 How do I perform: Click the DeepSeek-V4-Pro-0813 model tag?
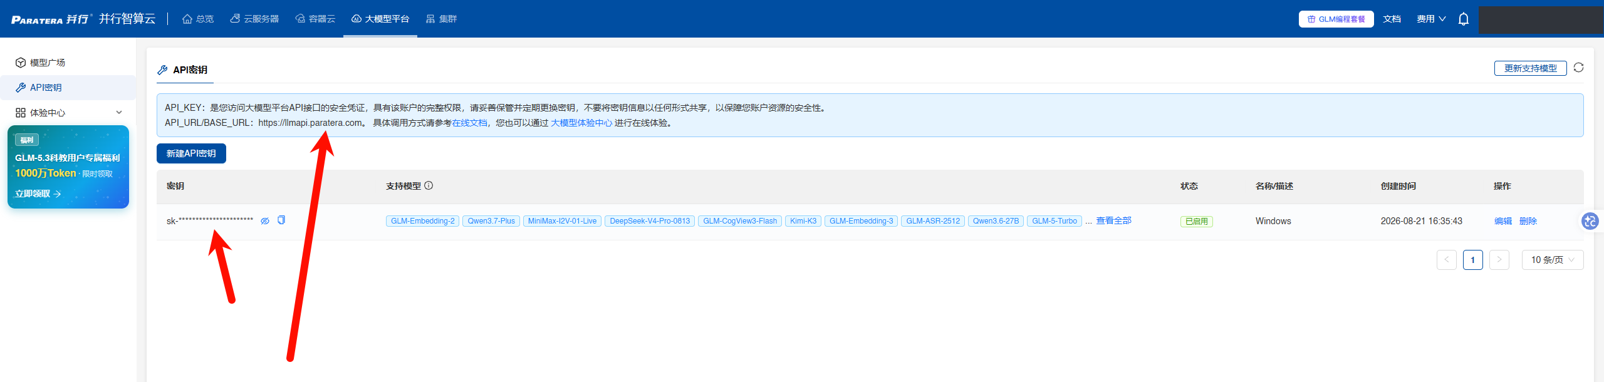point(650,221)
